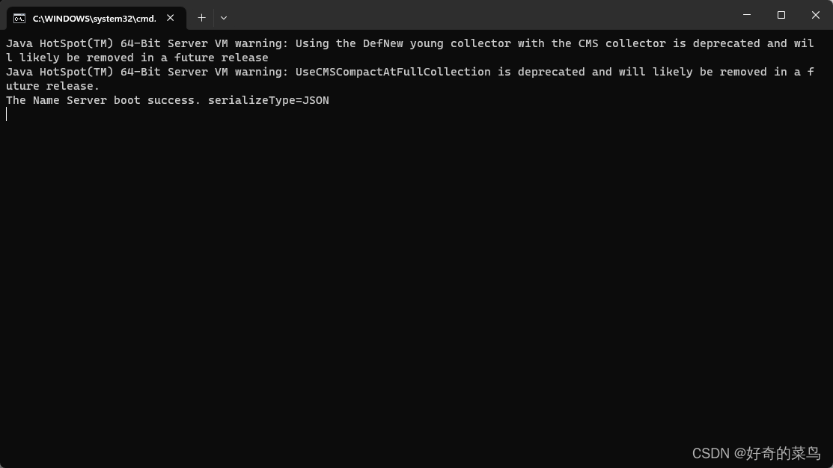This screenshot has width=833, height=468.
Task: Click the 'future release' text on second line
Action: [222, 58]
